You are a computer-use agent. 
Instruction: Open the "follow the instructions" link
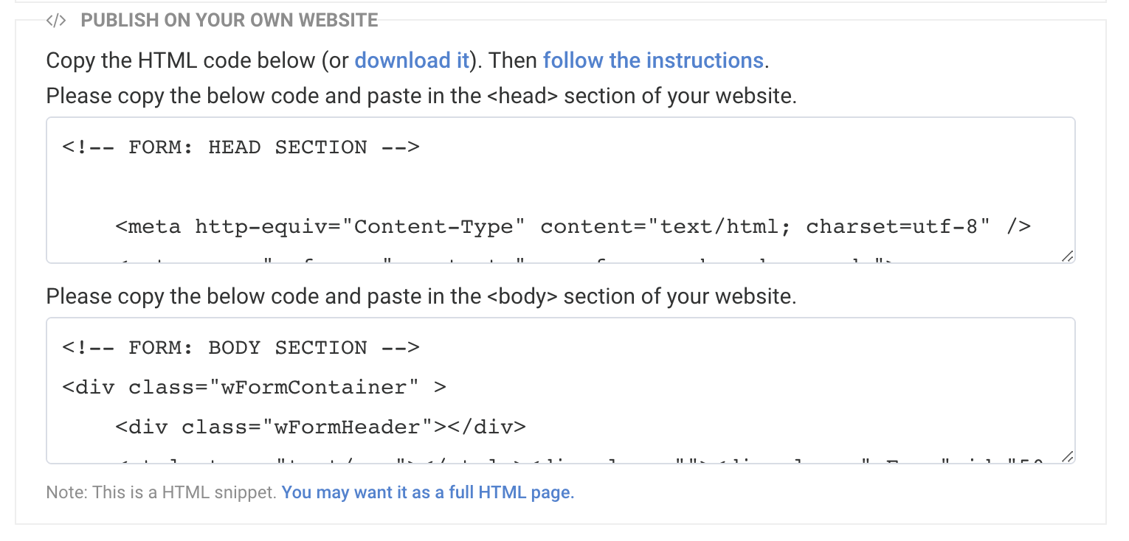653,60
